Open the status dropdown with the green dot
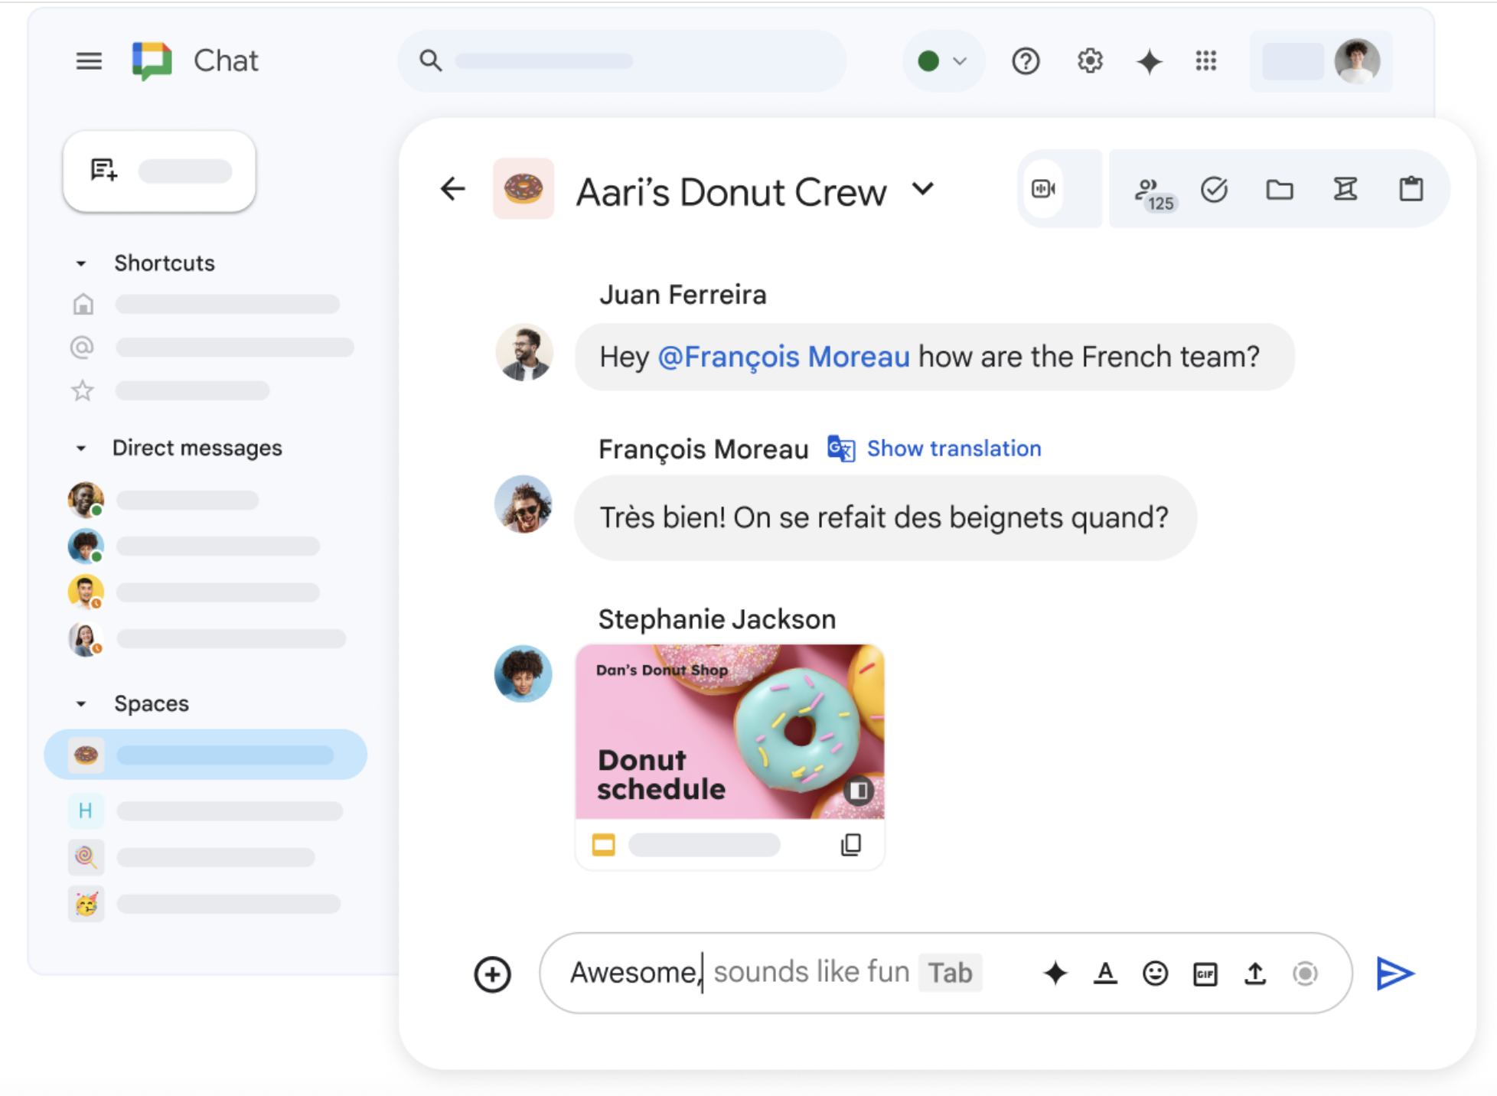 click(943, 61)
